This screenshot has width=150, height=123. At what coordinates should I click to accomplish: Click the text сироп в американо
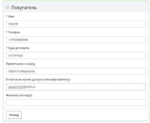click(x=22, y=71)
